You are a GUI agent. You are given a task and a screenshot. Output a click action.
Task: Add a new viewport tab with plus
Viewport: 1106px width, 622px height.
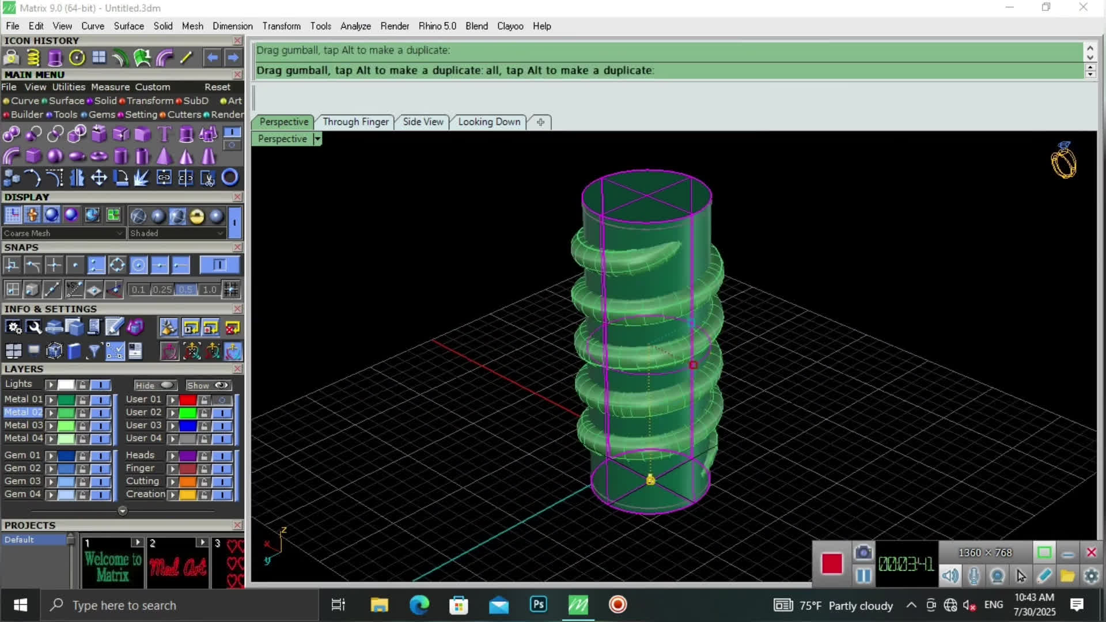tap(540, 122)
